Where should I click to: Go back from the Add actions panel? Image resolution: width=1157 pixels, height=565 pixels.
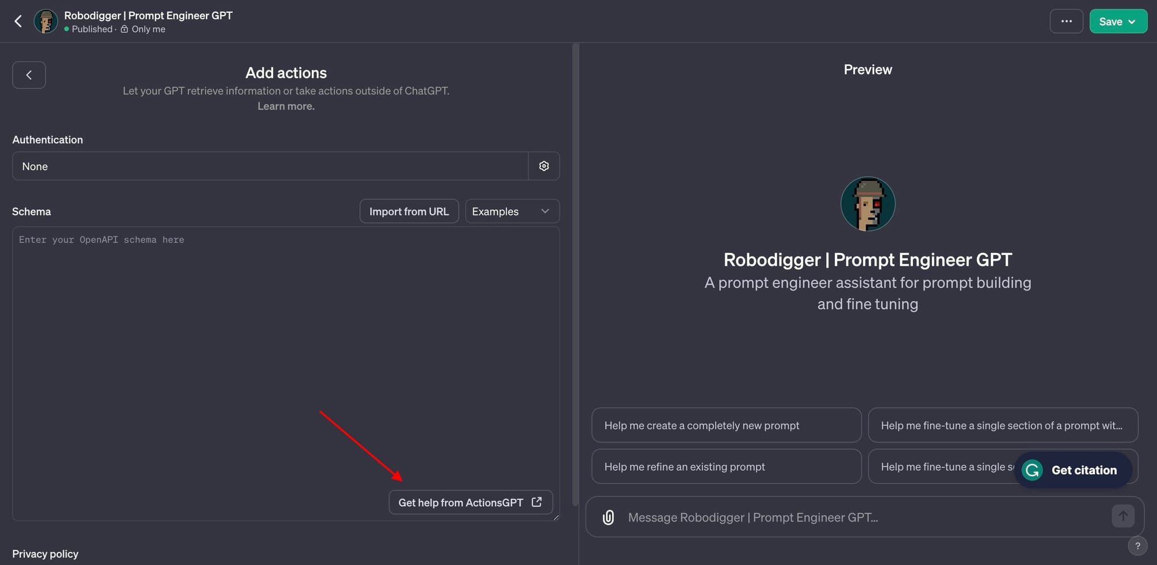(29, 75)
